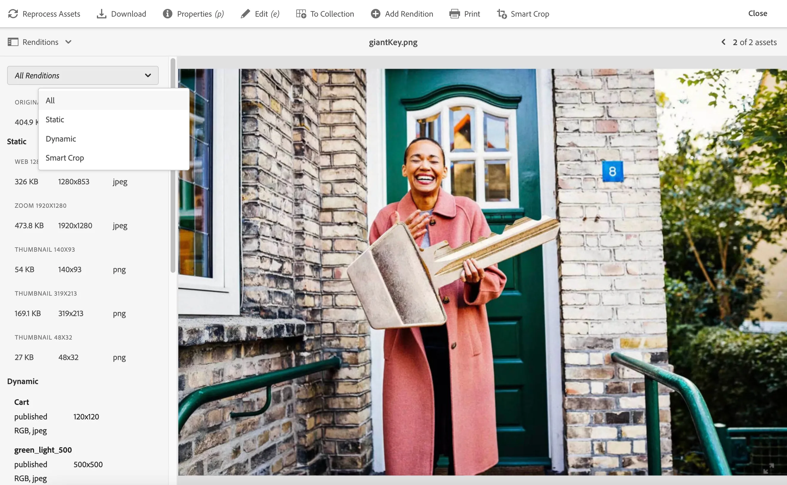This screenshot has width=787, height=485.
Task: Click the Close button
Action: click(757, 13)
